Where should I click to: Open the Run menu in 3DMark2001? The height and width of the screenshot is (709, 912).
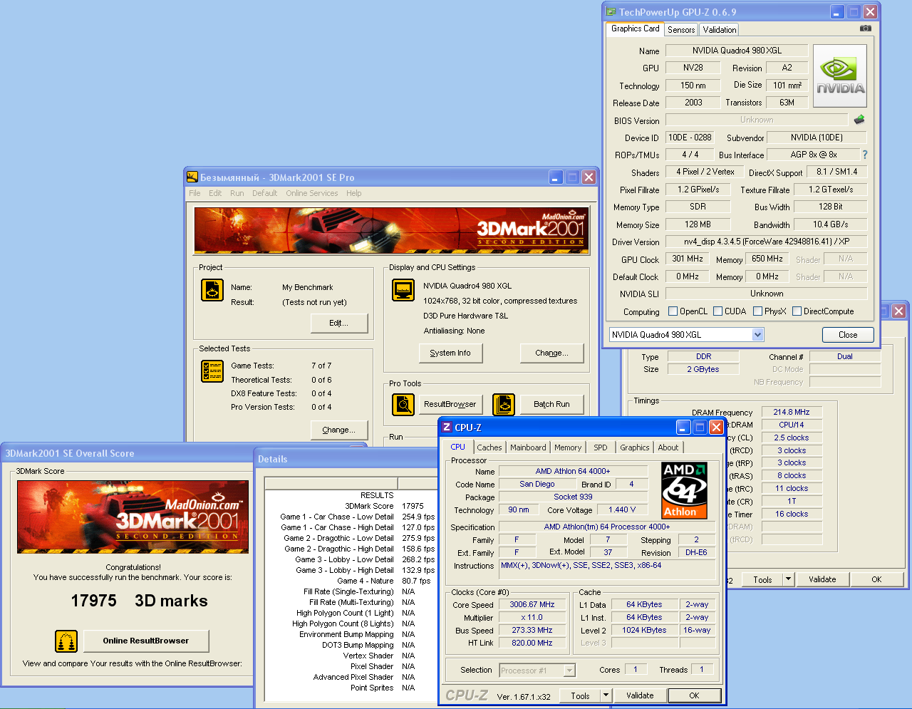pyautogui.click(x=237, y=193)
